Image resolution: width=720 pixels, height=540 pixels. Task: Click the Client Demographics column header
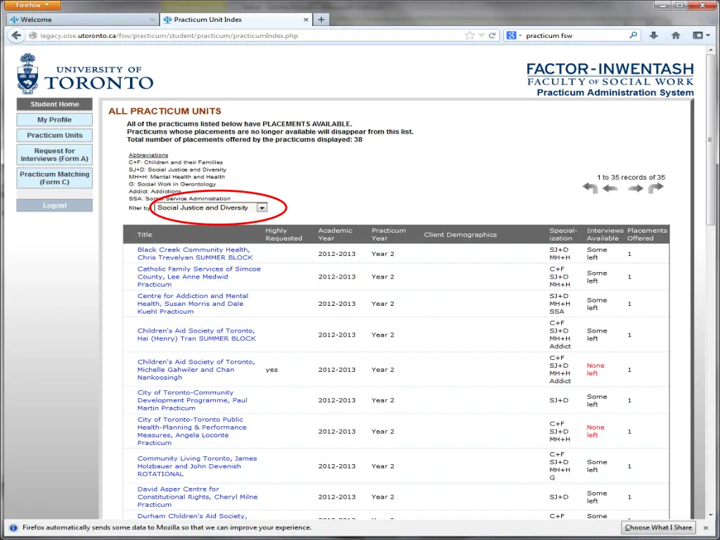(x=460, y=235)
